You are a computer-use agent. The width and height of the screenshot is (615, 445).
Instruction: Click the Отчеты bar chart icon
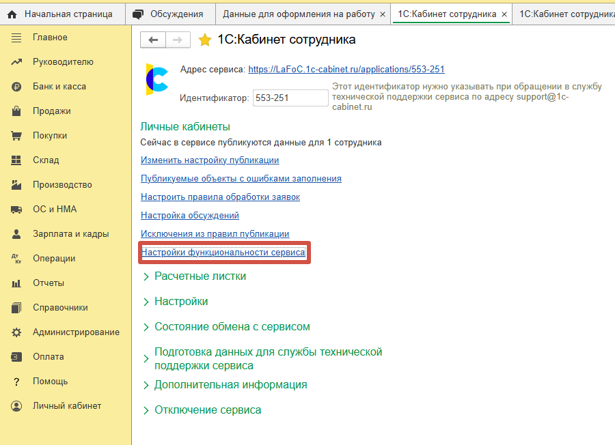16,283
